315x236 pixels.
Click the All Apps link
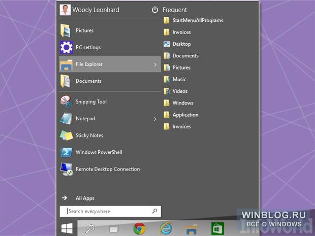pyautogui.click(x=85, y=198)
